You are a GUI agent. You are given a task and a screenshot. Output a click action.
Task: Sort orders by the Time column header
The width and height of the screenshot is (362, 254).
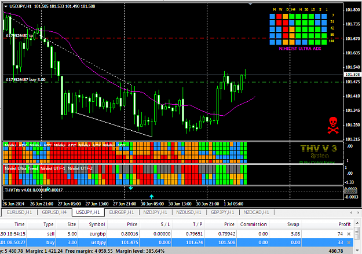tap(19, 224)
